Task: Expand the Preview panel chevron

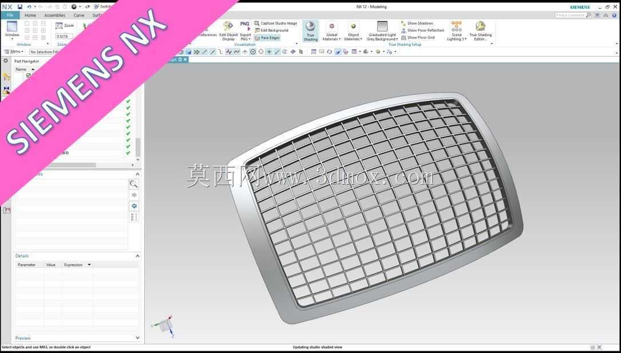Action: tap(137, 338)
